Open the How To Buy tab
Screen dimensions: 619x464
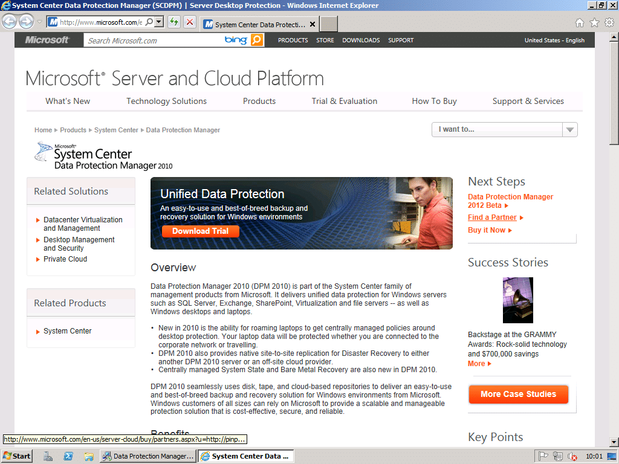pos(434,101)
